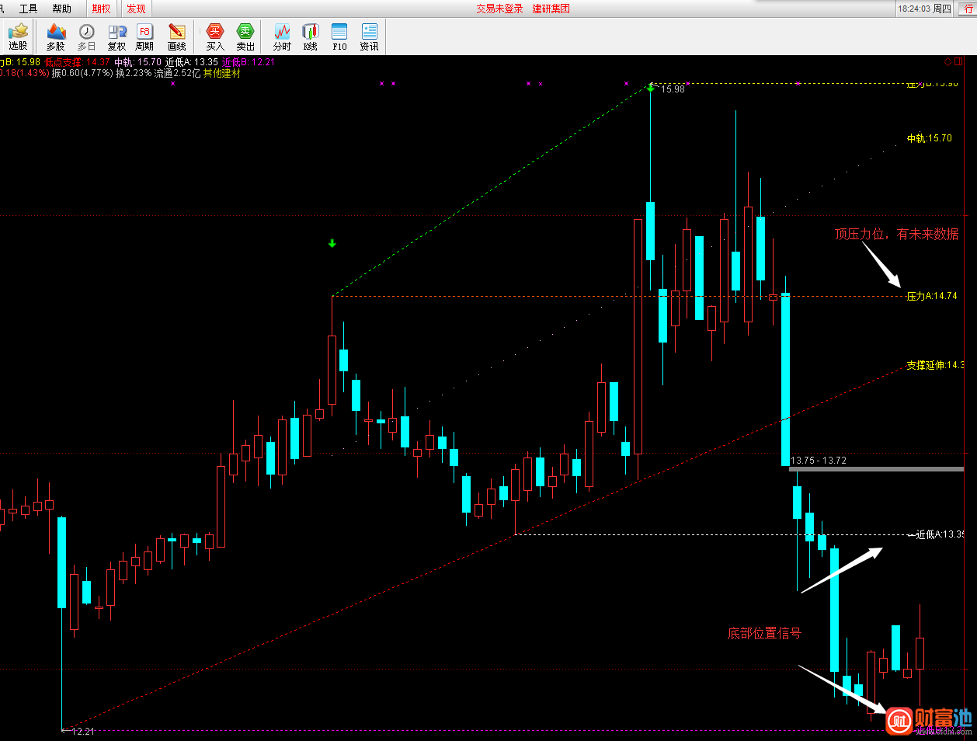
Task: Click the small green arrow signal marker
Action: click(x=332, y=244)
